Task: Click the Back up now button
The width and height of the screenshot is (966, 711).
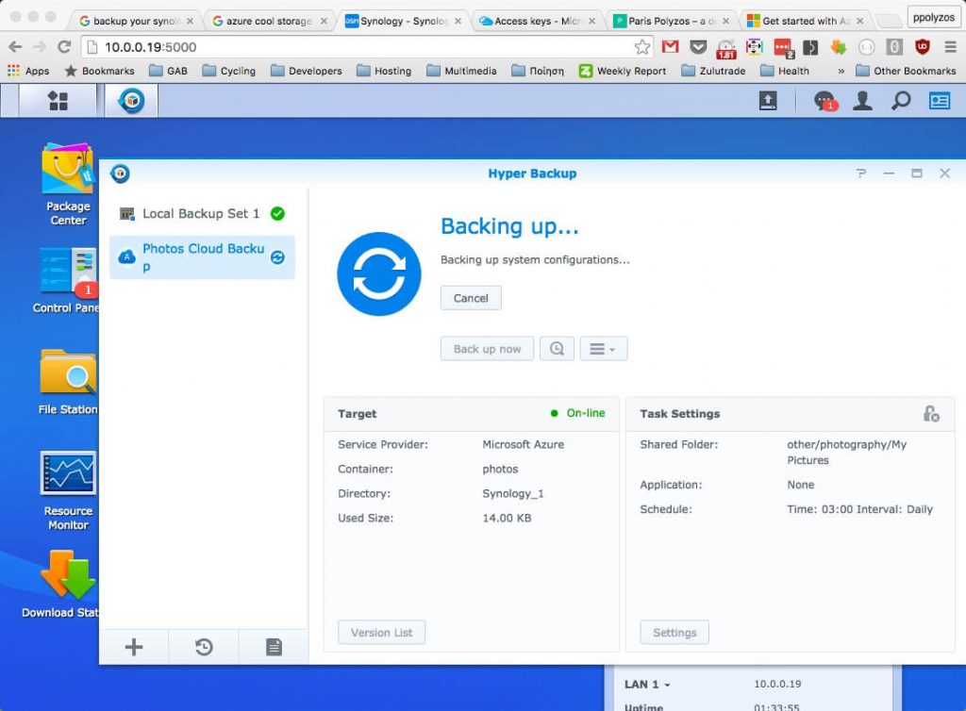Action: pyautogui.click(x=488, y=349)
